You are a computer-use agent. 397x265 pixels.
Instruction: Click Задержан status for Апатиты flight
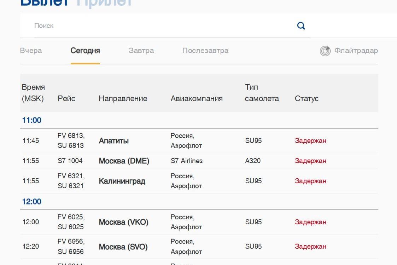310,141
